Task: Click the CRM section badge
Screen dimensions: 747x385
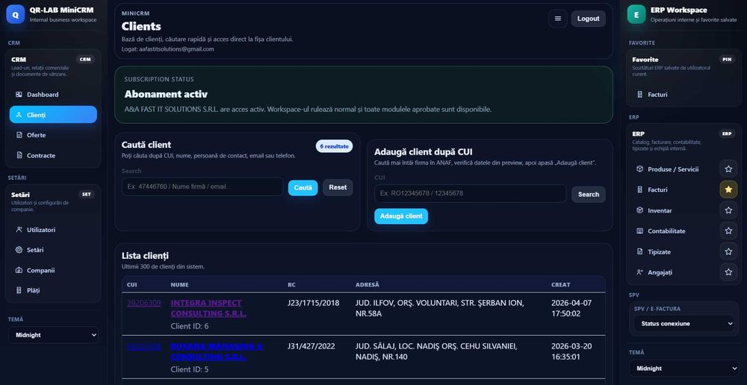Action: [x=85, y=60]
